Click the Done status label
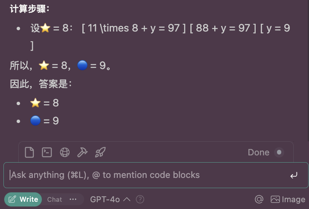309x209 pixels. [258, 152]
